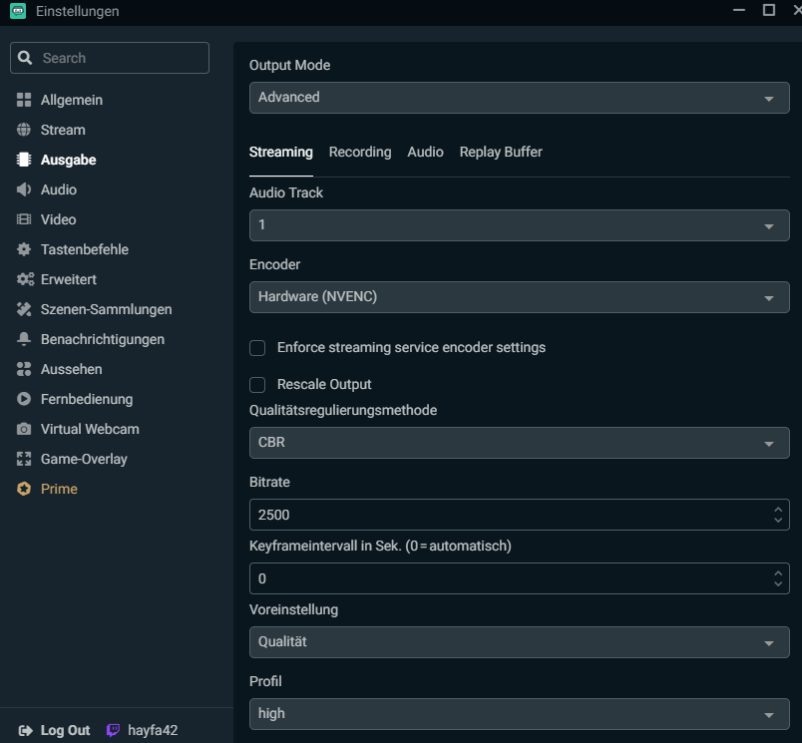This screenshot has width=802, height=743.
Task: Click the Stream globe icon
Action: click(24, 130)
